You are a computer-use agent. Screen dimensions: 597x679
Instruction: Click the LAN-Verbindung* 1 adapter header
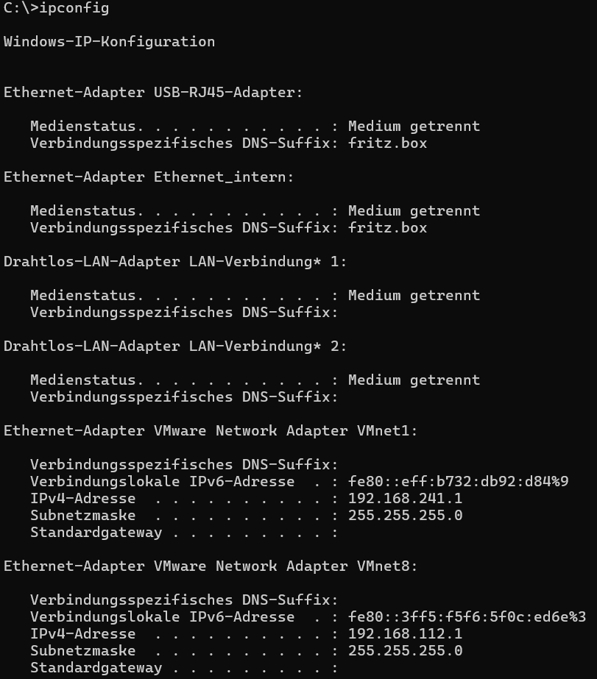click(x=175, y=262)
